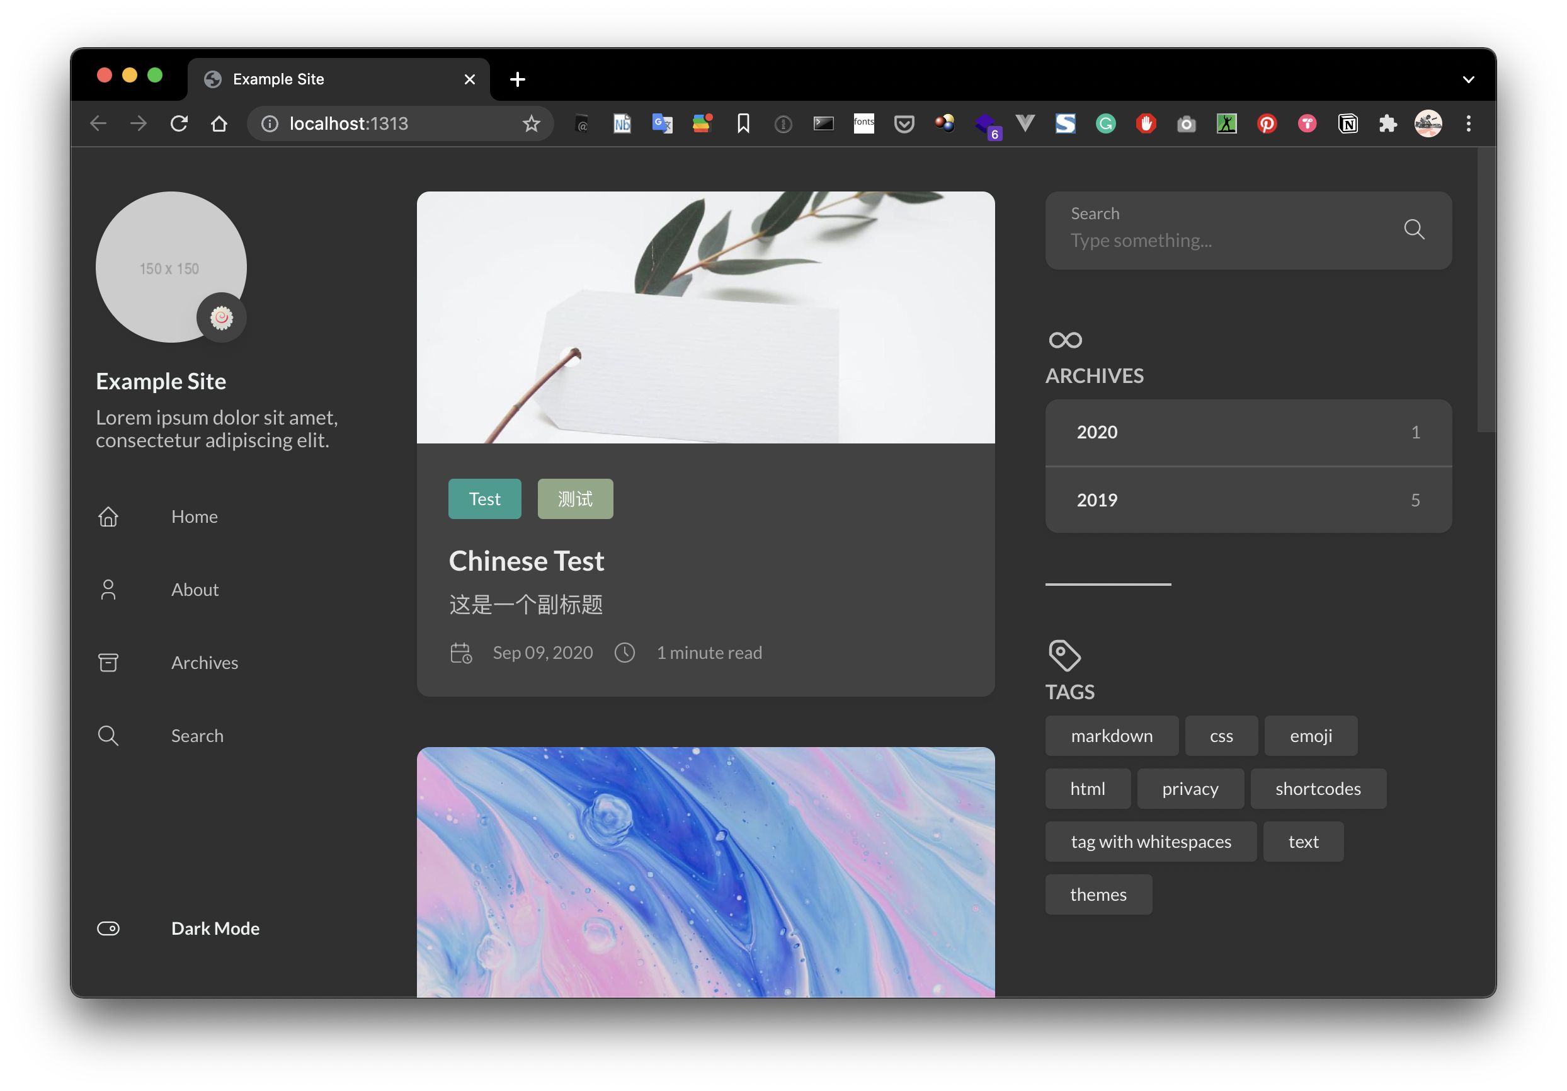Bookmark page with star icon
Viewport: 1567px width, 1091px height.
click(x=531, y=123)
